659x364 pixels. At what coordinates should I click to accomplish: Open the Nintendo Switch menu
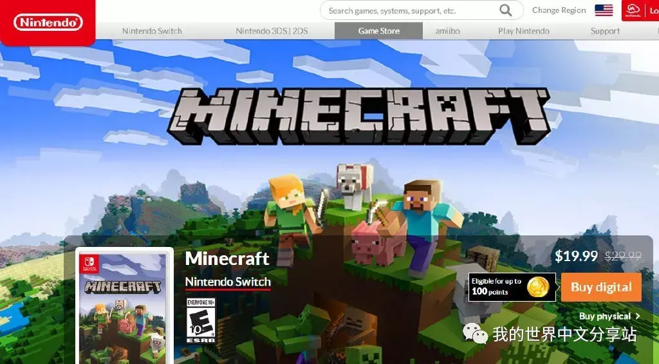[152, 31]
